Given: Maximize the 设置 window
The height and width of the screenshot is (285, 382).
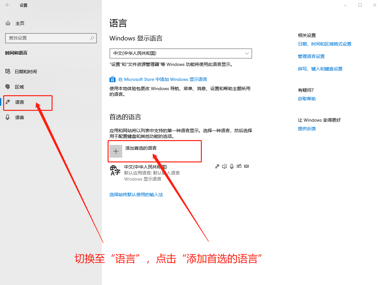Looking at the screenshot, I should coord(360,5).
